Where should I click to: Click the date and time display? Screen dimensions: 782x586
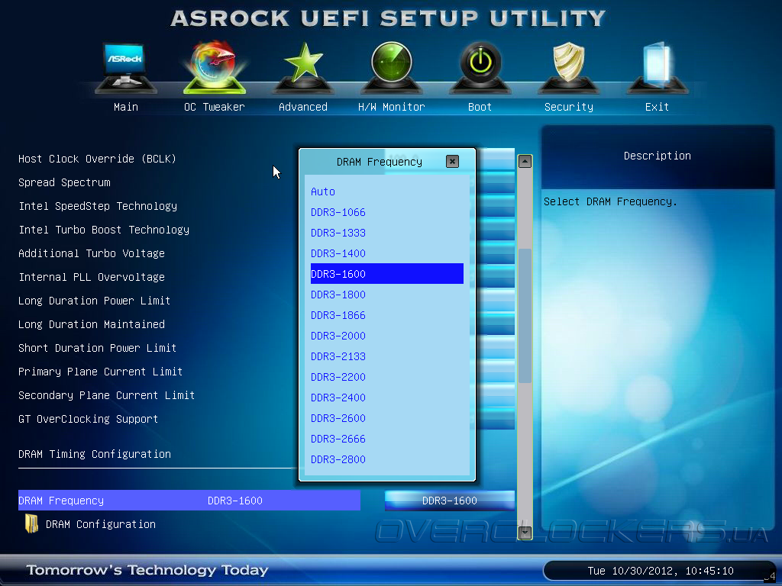pyautogui.click(x=661, y=571)
